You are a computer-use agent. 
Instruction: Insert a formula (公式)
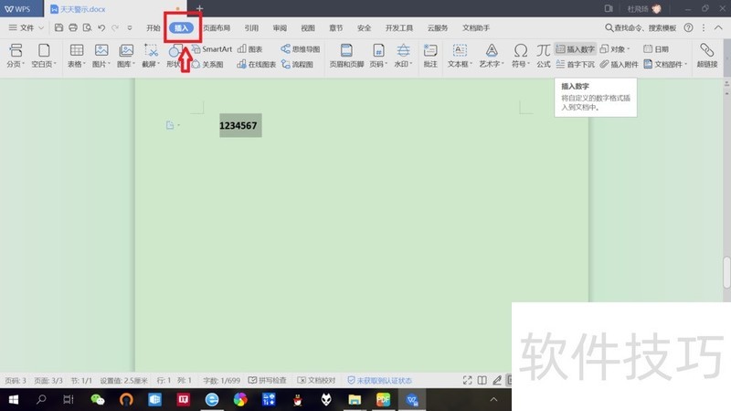coord(543,56)
